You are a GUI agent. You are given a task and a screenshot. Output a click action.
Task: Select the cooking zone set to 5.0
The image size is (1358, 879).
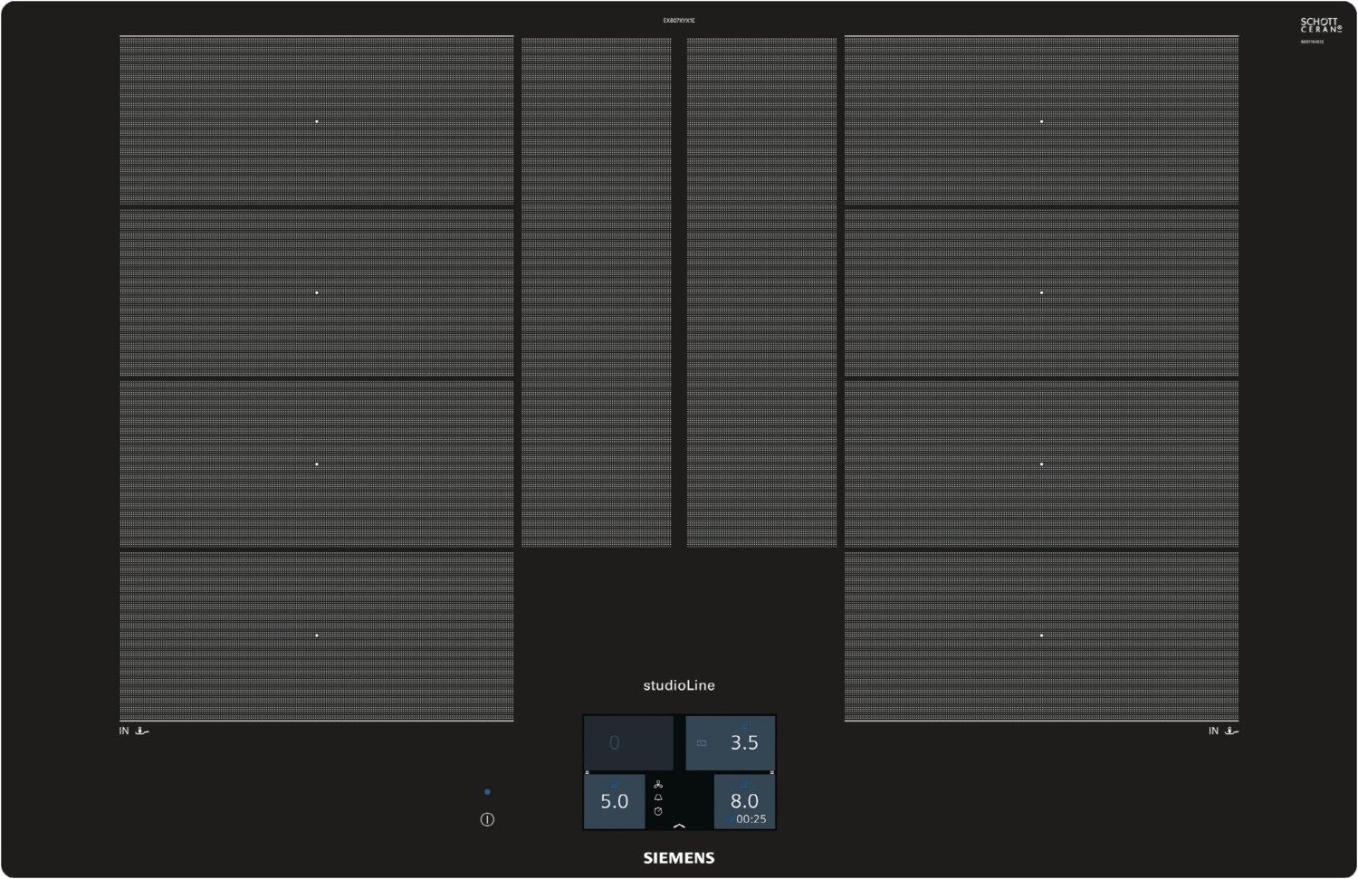click(x=615, y=801)
